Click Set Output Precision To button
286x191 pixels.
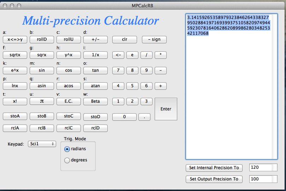pyautogui.click(x=214, y=179)
